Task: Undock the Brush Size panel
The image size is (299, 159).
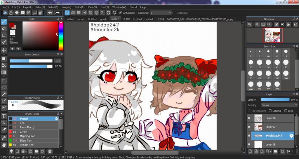Action: 294,46
